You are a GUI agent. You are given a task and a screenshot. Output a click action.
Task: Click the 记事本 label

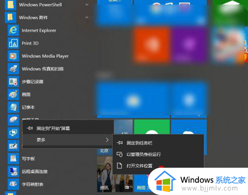[28, 107]
